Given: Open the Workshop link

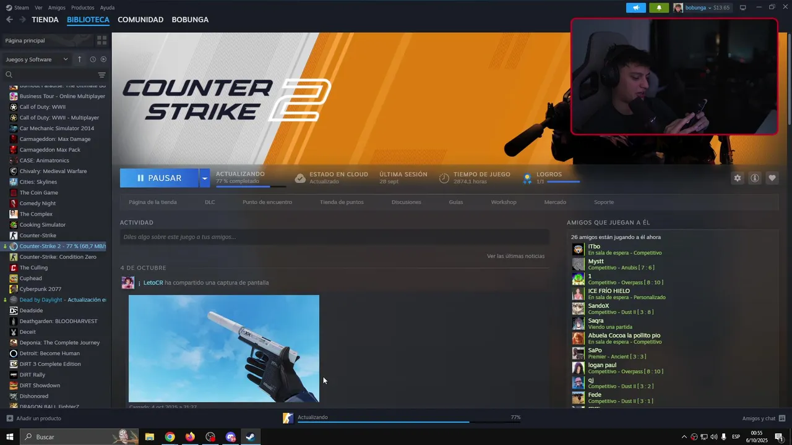Looking at the screenshot, I should point(504,202).
